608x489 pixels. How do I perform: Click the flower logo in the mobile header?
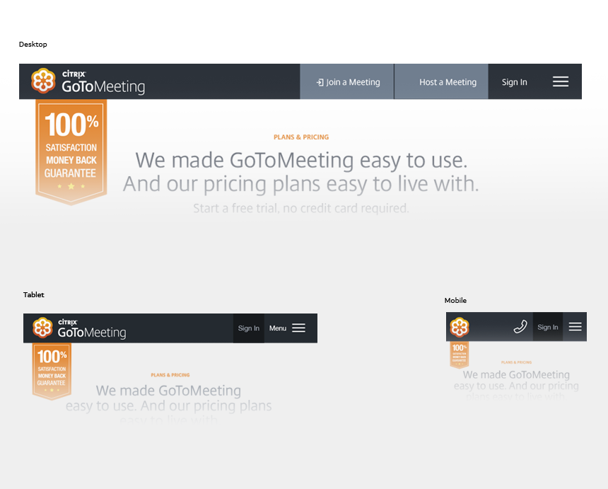pos(460,327)
